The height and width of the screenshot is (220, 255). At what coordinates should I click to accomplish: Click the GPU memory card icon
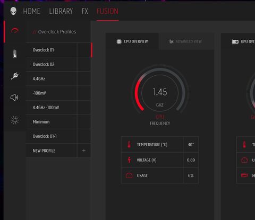[244, 175]
